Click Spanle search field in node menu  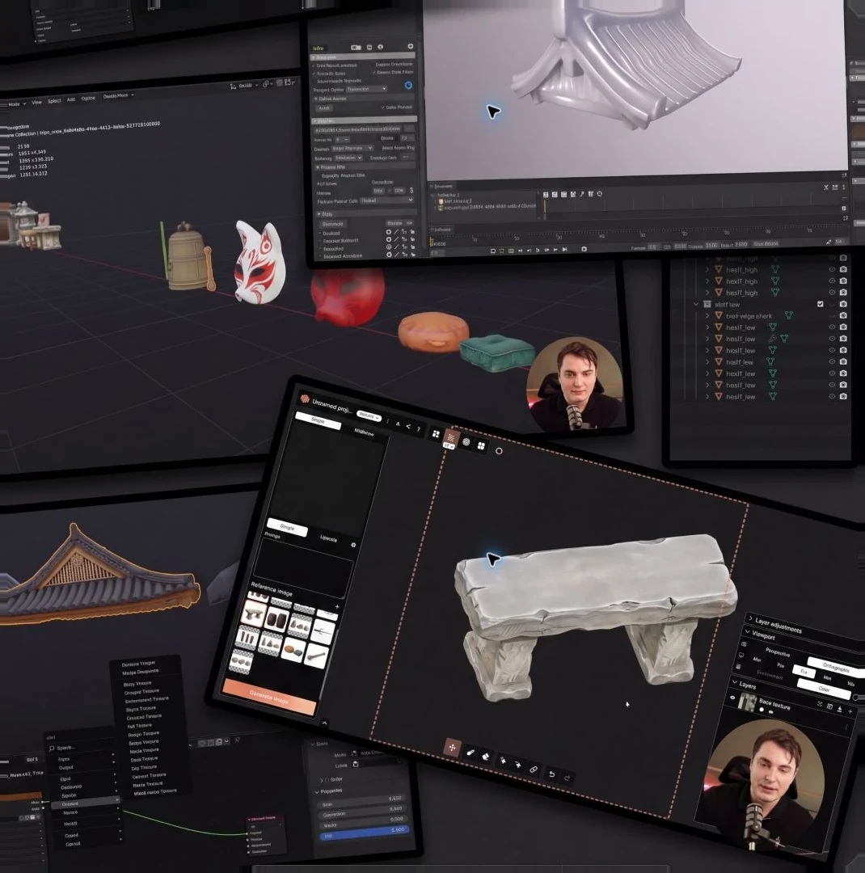coord(80,748)
